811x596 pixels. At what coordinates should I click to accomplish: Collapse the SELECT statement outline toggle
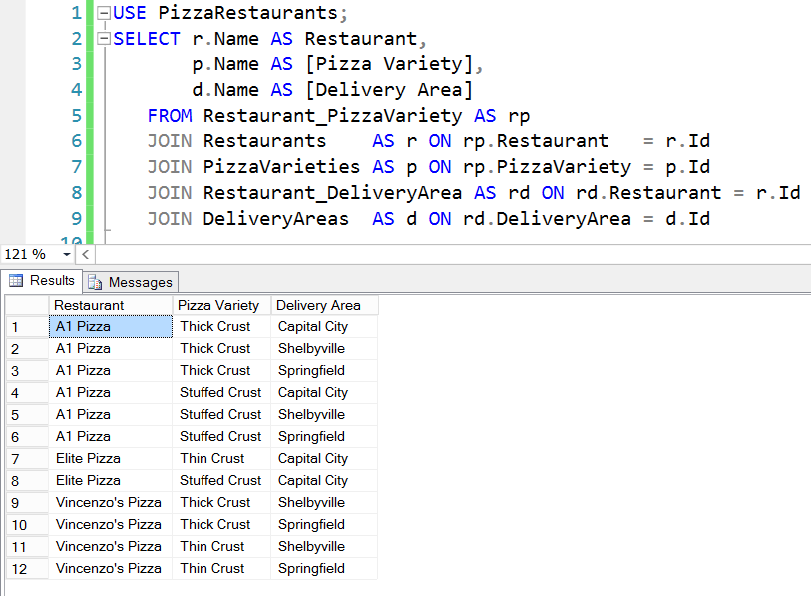coord(104,38)
